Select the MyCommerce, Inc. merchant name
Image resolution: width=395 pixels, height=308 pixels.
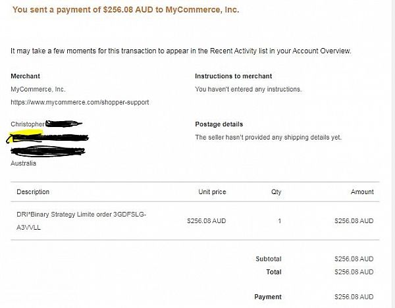pyautogui.click(x=38, y=89)
